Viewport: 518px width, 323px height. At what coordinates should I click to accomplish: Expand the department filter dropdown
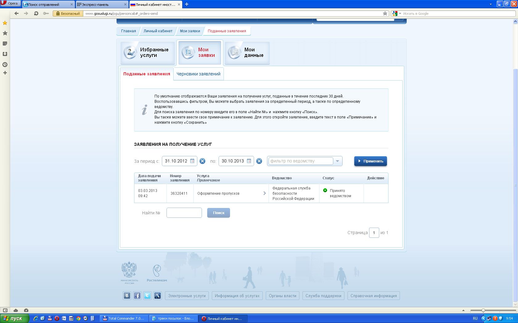tap(337, 161)
